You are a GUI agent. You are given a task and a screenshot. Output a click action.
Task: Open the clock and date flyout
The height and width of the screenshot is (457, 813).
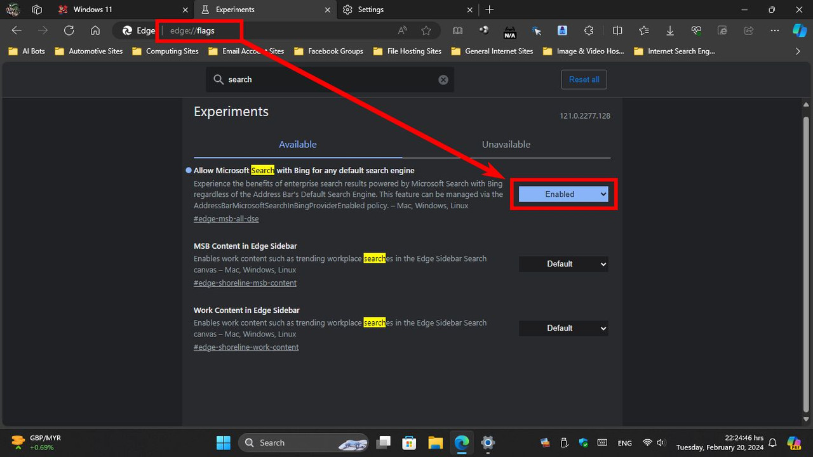[720, 442]
